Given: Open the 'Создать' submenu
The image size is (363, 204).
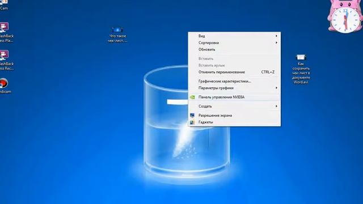Looking at the screenshot, I should click(x=234, y=107).
